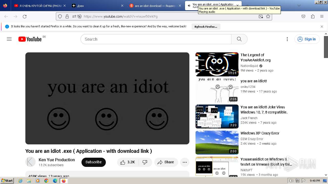Image resolution: width=328 pixels, height=184 pixels.
Task: Click 'Windows XP Crazy Error' title text
Action: click(x=260, y=133)
